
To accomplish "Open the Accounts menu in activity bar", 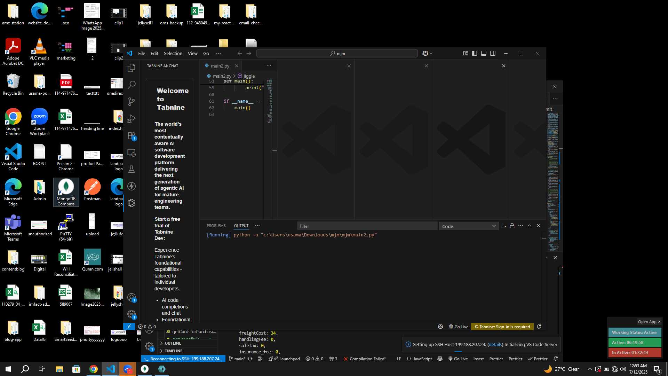I will [x=132, y=298].
